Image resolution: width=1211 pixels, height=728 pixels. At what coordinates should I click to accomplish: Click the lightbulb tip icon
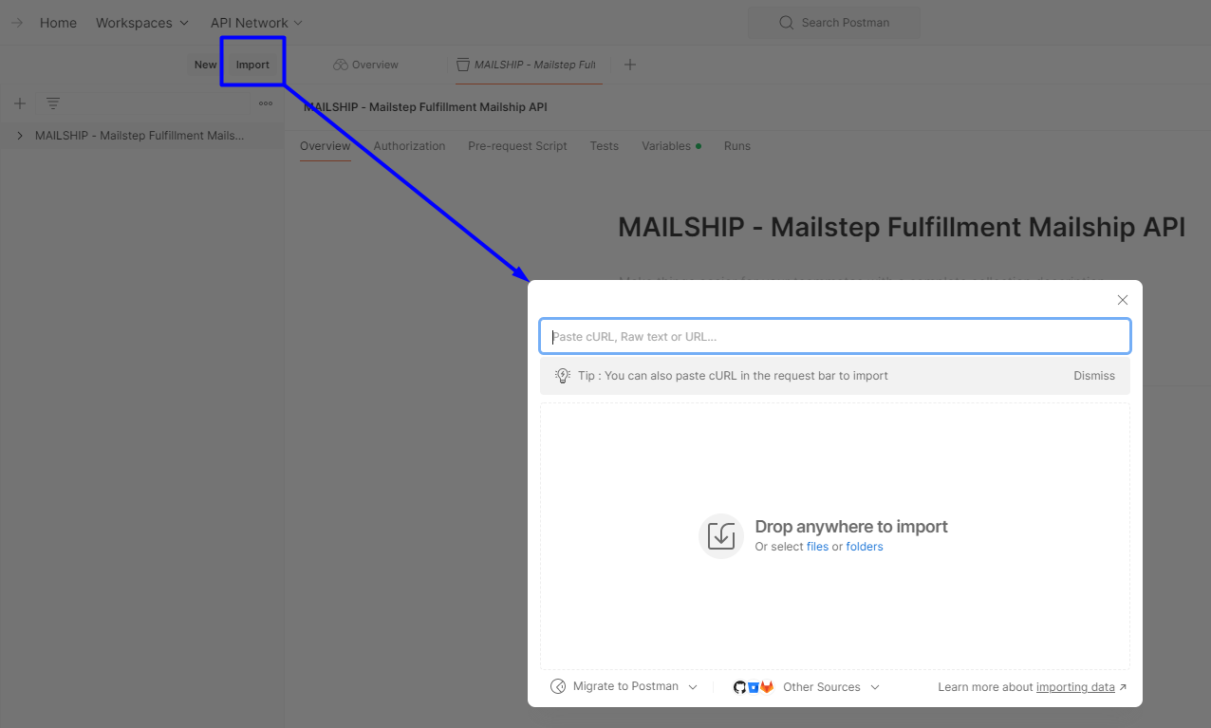pyautogui.click(x=563, y=376)
